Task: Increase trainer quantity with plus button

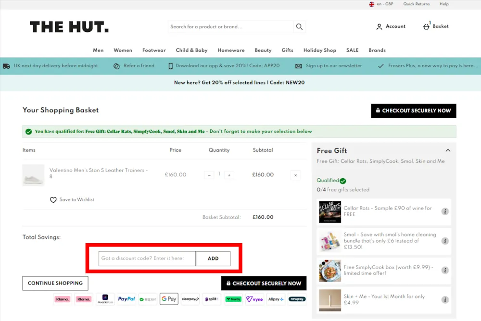Action: point(229,175)
